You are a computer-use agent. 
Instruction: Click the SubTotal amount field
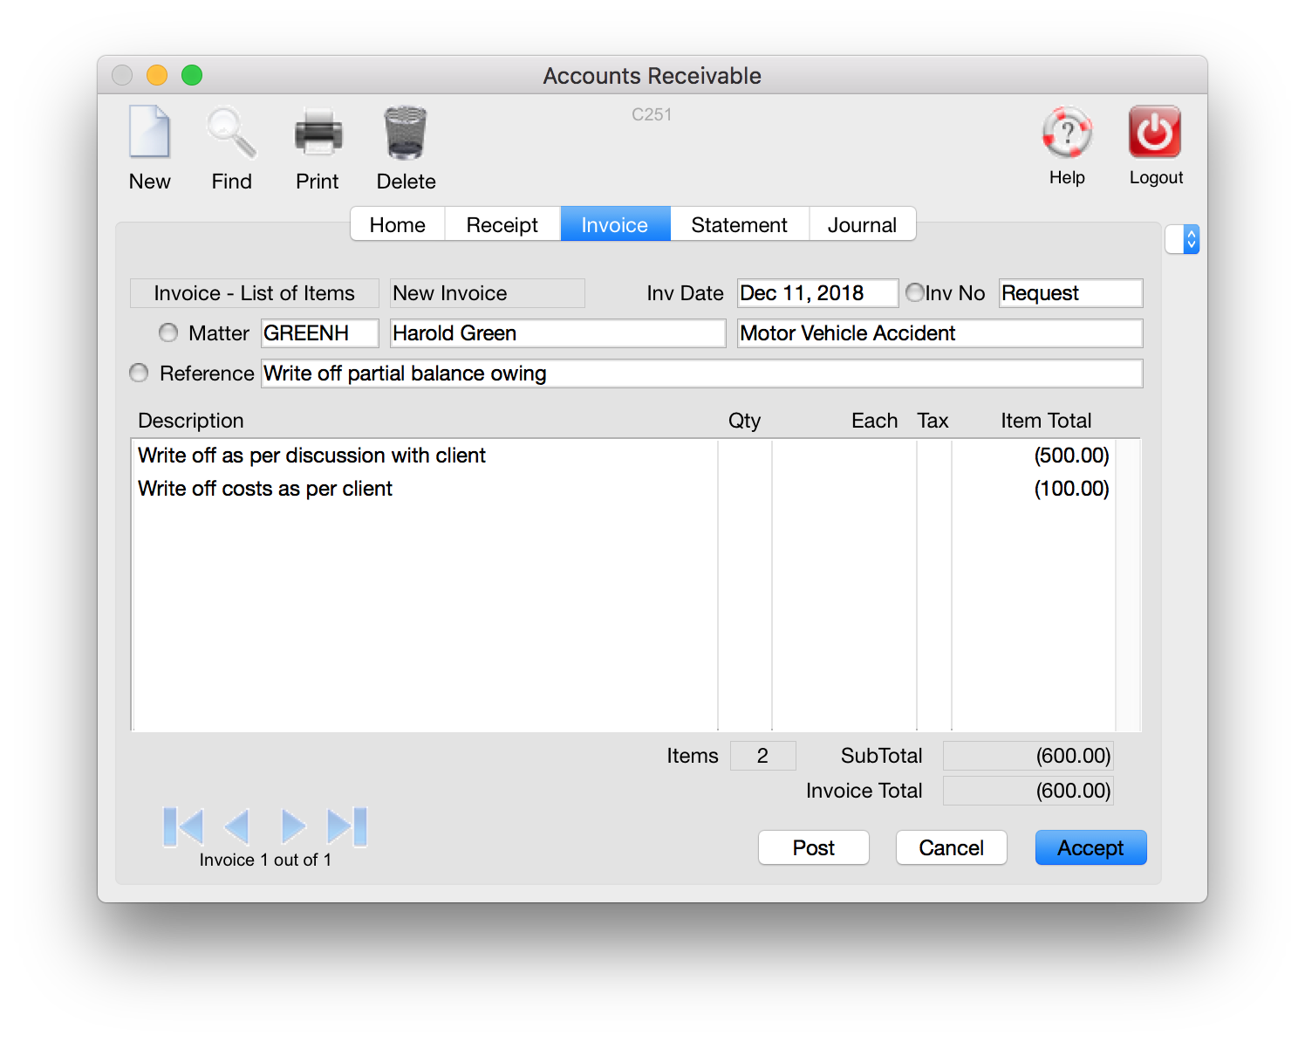pos(1028,756)
